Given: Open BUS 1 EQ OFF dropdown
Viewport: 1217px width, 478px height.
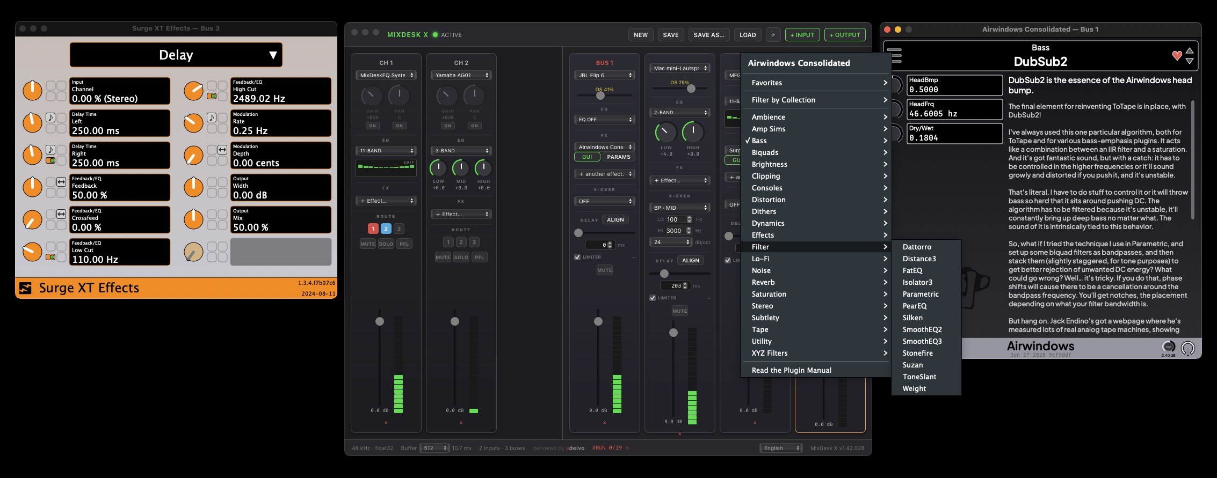Looking at the screenshot, I should click(604, 120).
